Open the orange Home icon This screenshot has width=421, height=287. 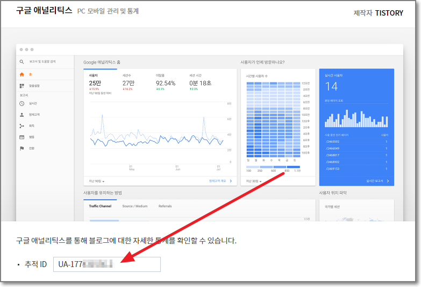pyautogui.click(x=22, y=74)
